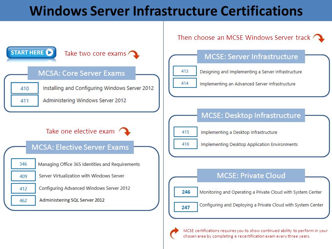Click the 'Take one elective exam' text
The height and width of the screenshot is (249, 332).
pyautogui.click(x=80, y=131)
